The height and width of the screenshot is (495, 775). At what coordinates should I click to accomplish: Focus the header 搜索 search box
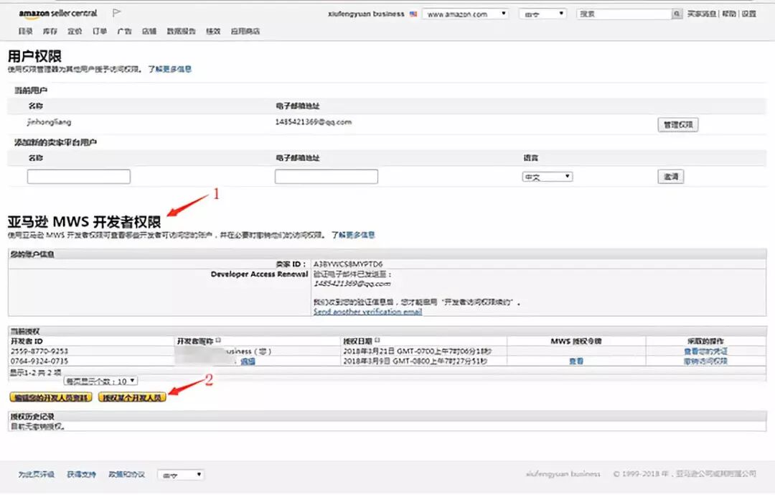624,14
